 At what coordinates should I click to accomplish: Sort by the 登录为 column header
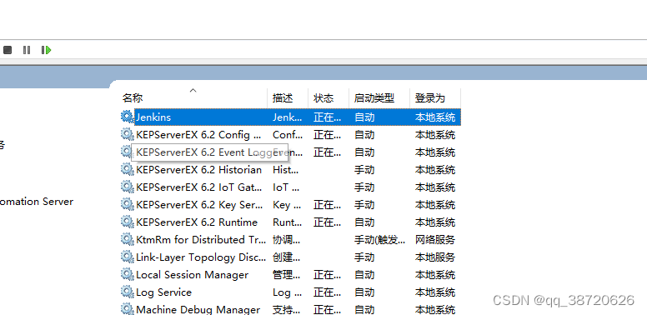click(x=430, y=98)
